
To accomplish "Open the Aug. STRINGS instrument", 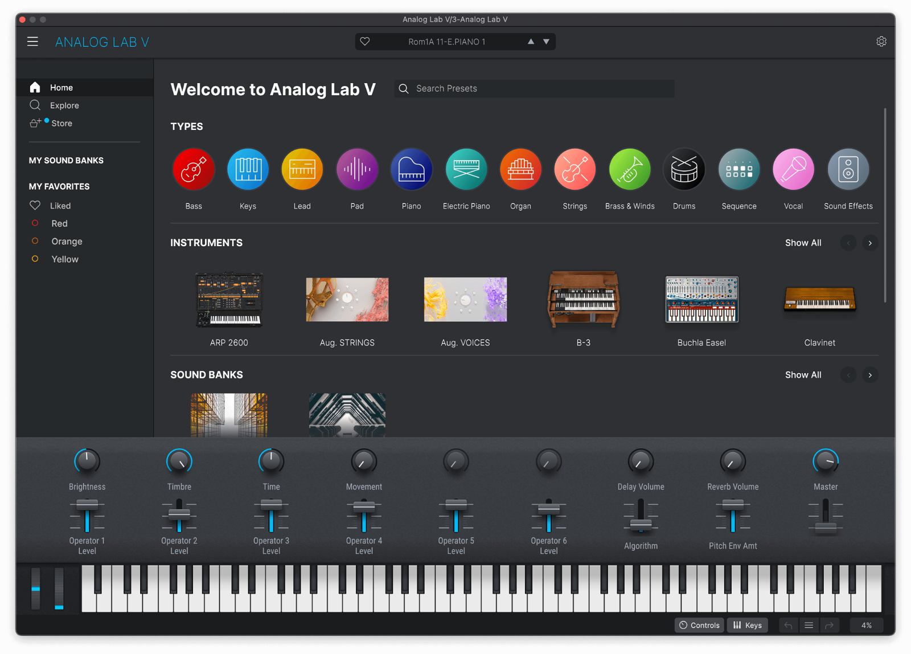I will click(x=347, y=300).
